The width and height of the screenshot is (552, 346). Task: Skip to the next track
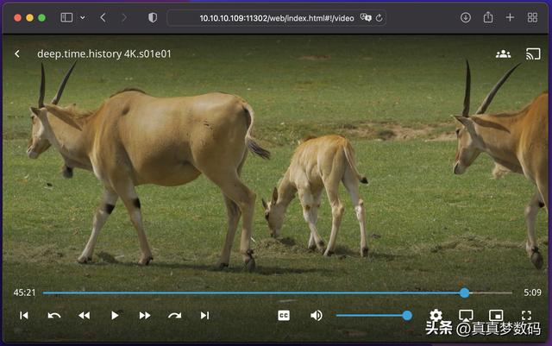point(205,315)
